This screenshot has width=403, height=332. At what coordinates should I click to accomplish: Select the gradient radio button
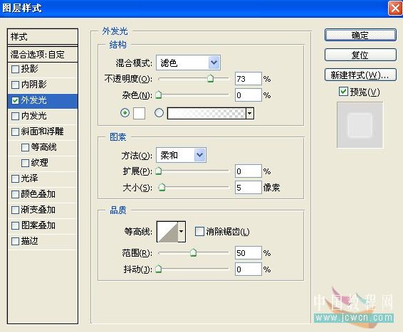pyautogui.click(x=159, y=112)
